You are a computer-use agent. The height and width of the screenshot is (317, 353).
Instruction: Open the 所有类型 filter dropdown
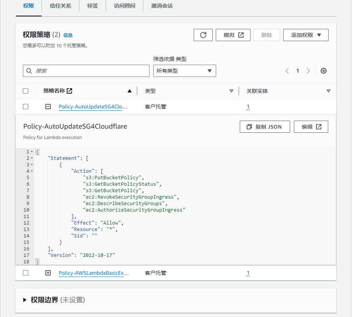(x=185, y=71)
